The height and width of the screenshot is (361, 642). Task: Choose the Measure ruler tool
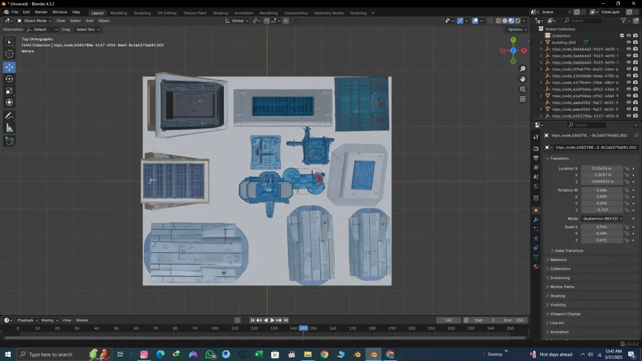click(x=9, y=127)
